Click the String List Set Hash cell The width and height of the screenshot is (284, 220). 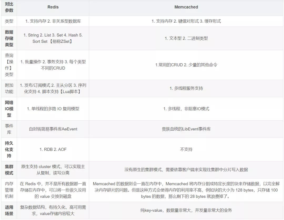click(x=53, y=38)
